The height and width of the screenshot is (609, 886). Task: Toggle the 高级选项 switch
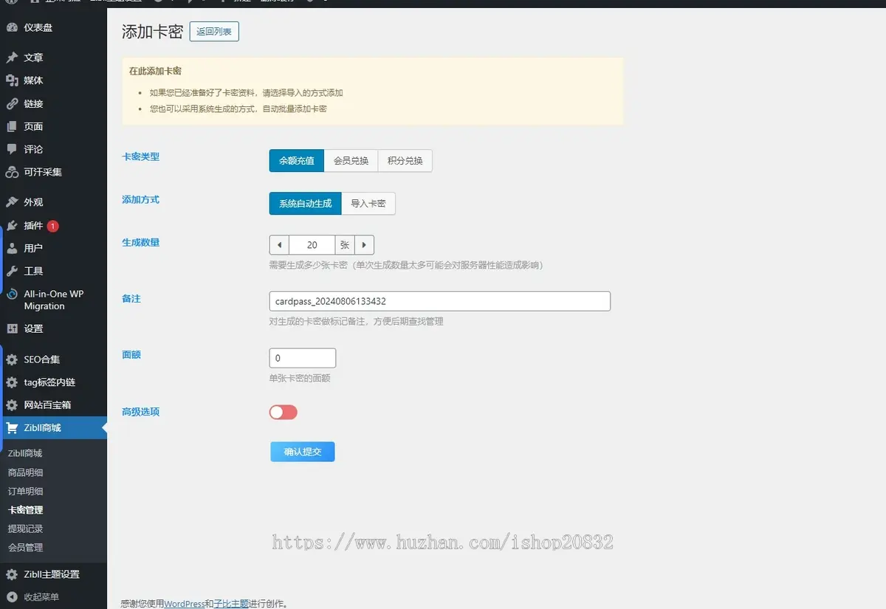coord(284,413)
